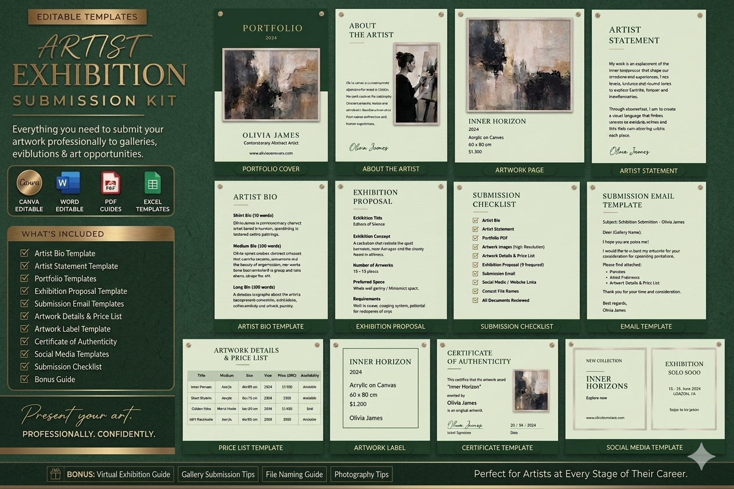
Task: Click the gift box Bonus icon
Action: point(56,474)
